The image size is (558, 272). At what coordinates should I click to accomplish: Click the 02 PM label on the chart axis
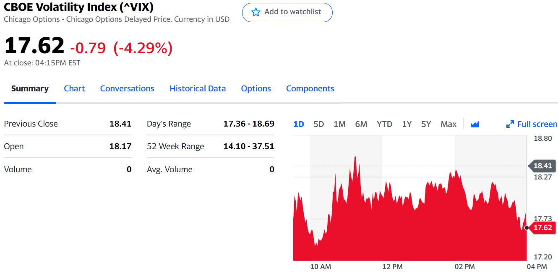coord(464,267)
